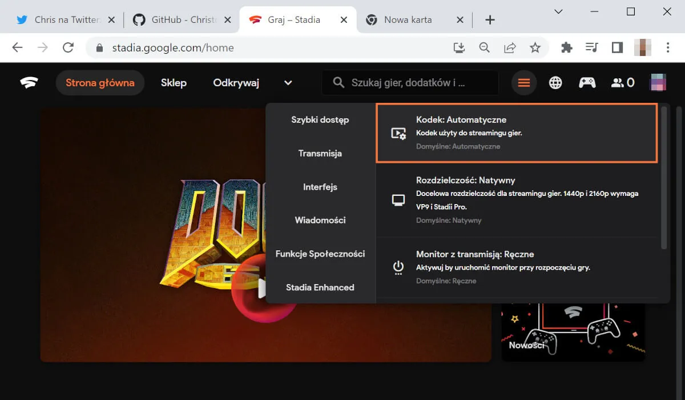Screen dimensions: 685x400
Task: Click the Stadia Enhanced menu entry
Action: point(320,287)
